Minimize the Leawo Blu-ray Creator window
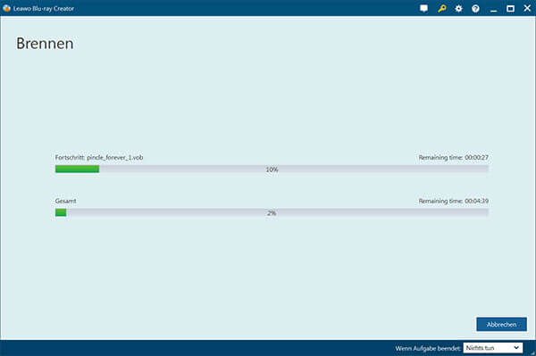This screenshot has width=536, height=356. [x=493, y=9]
